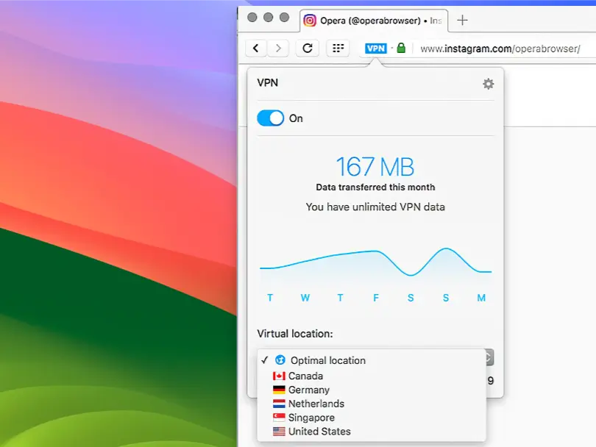This screenshot has width=596, height=447.
Task: Click the forward navigation arrow
Action: [x=278, y=47]
